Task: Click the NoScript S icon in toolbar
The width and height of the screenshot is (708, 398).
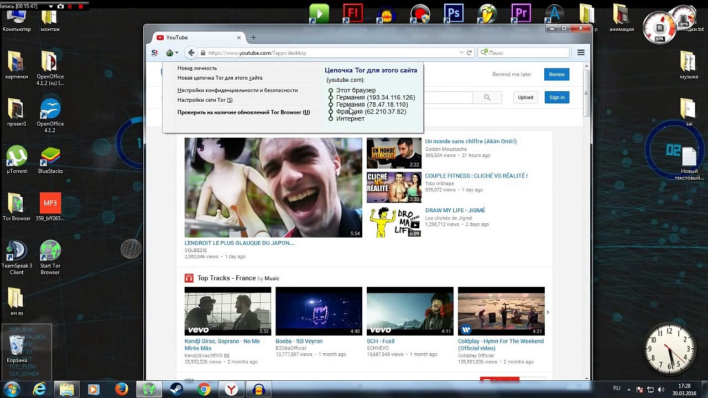Action: tap(155, 53)
